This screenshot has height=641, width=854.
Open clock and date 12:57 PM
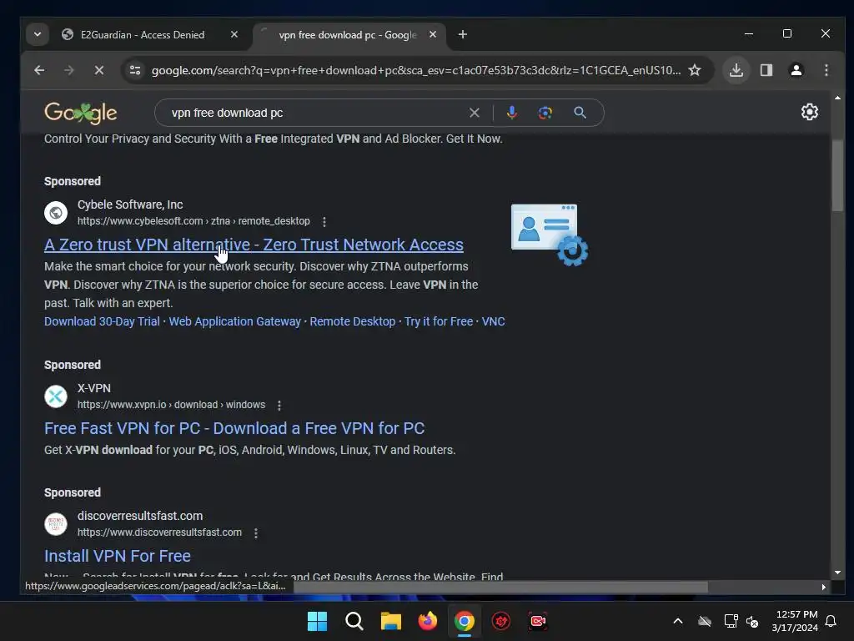click(795, 621)
